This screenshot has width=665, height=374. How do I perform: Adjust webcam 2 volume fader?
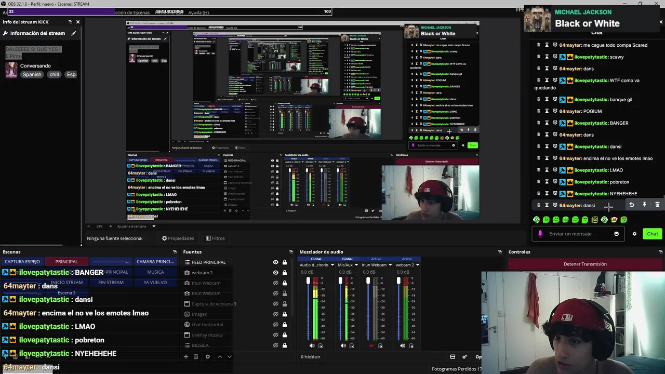tap(398, 282)
